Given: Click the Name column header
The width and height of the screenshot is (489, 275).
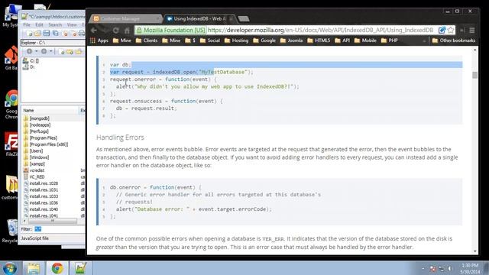Looking at the screenshot, I should (50, 110).
